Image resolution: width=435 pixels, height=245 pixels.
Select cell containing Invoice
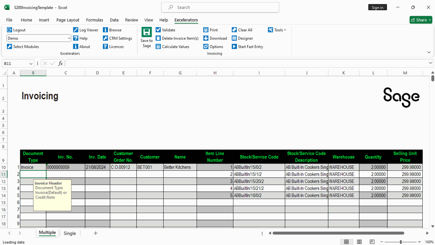33,167
